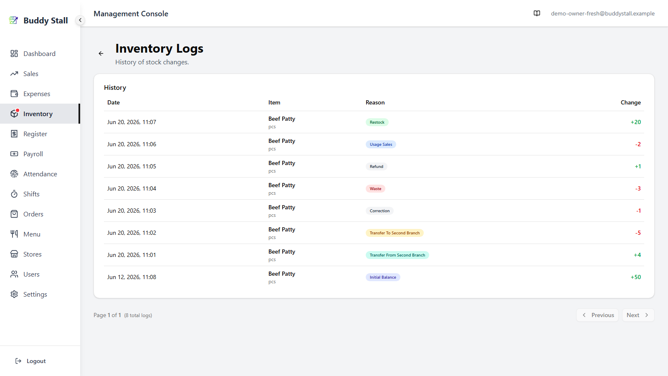Click the Correction reason badge

pyautogui.click(x=380, y=211)
